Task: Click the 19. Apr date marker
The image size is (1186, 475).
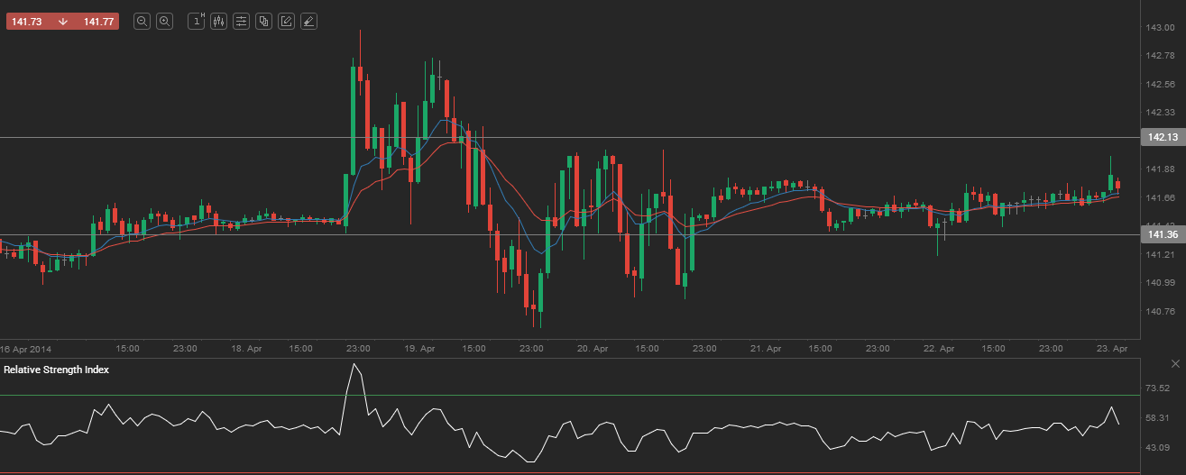Action: (420, 348)
